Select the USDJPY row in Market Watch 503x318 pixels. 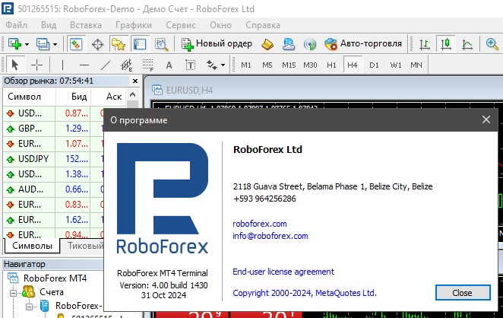53,159
